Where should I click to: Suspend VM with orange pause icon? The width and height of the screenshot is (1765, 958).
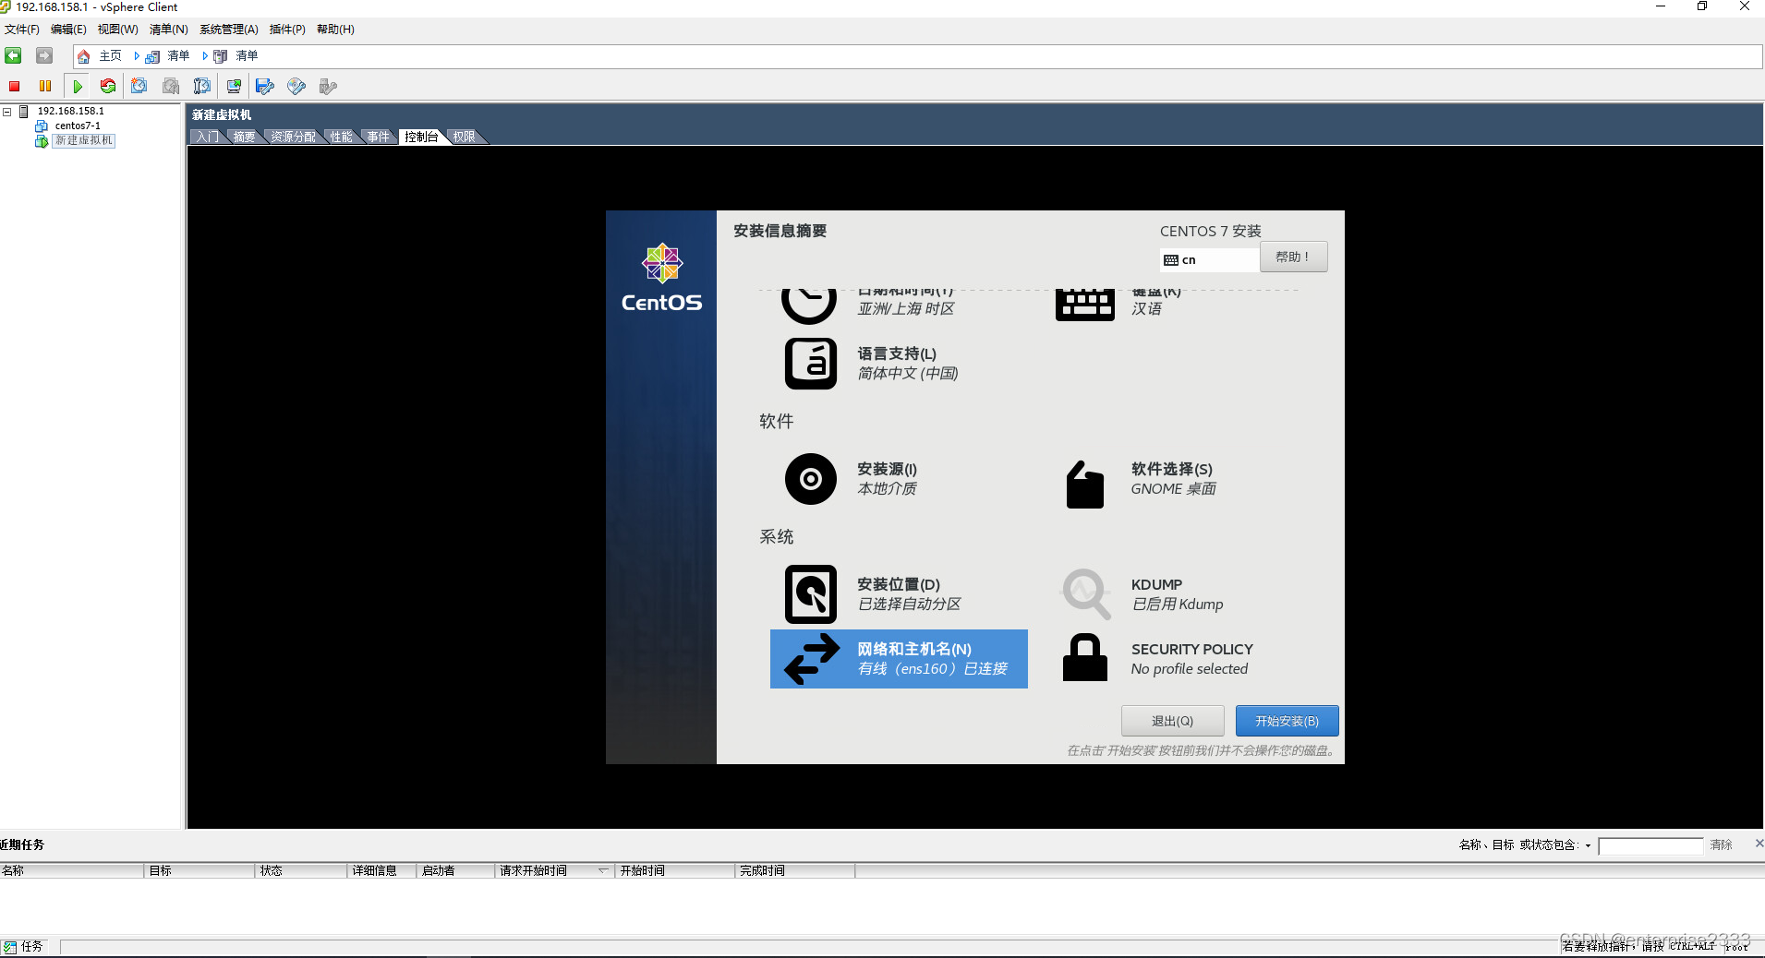click(x=45, y=87)
